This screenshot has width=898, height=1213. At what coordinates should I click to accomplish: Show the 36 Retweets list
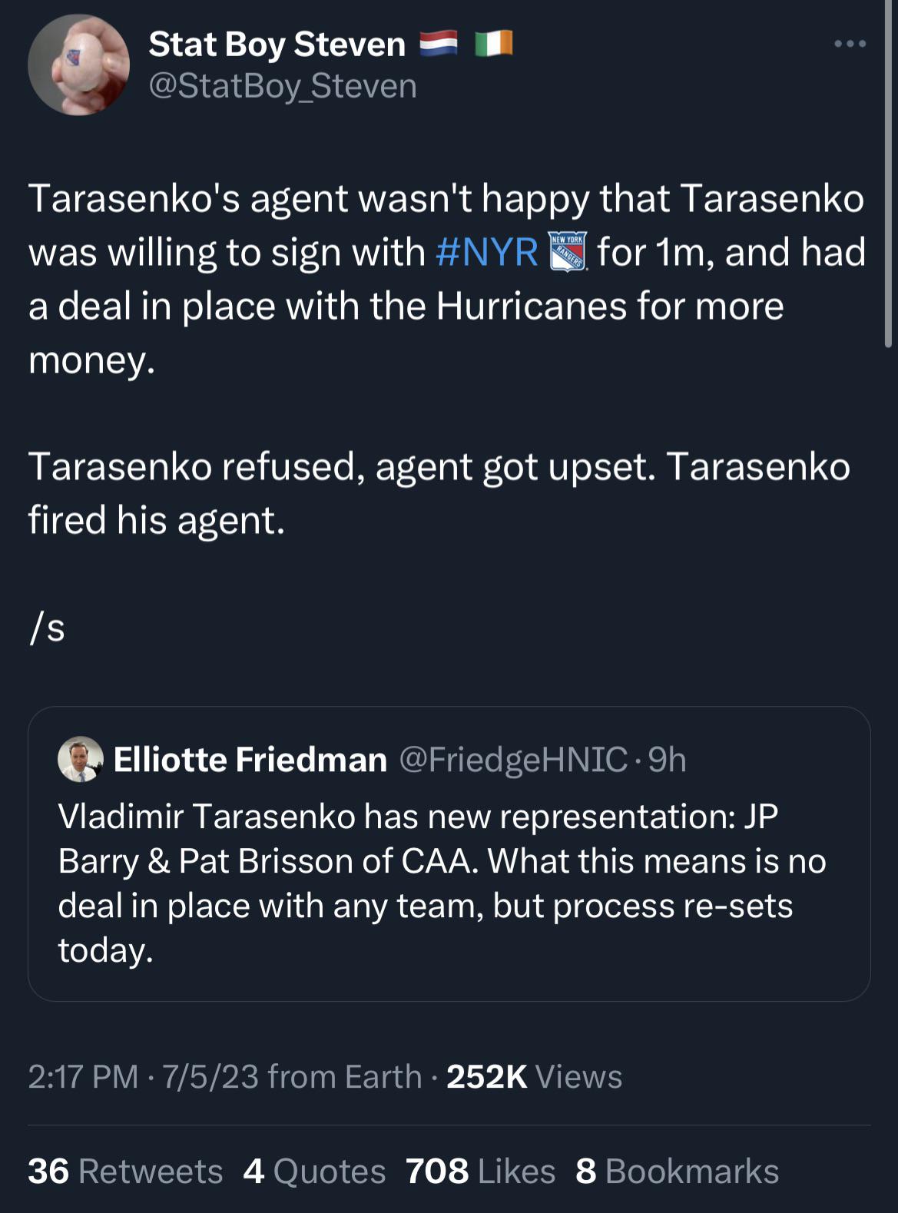(x=125, y=1172)
